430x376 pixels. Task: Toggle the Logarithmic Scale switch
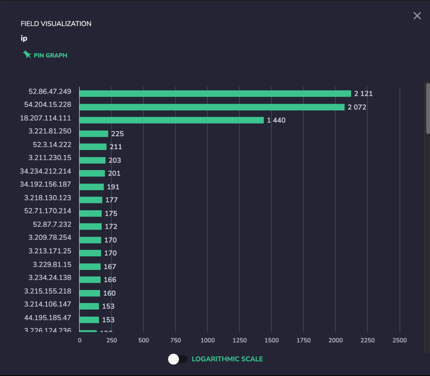(x=178, y=359)
